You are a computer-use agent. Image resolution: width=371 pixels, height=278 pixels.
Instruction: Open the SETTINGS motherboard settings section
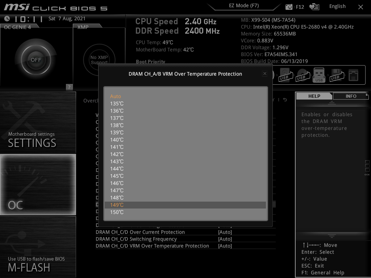(38, 122)
